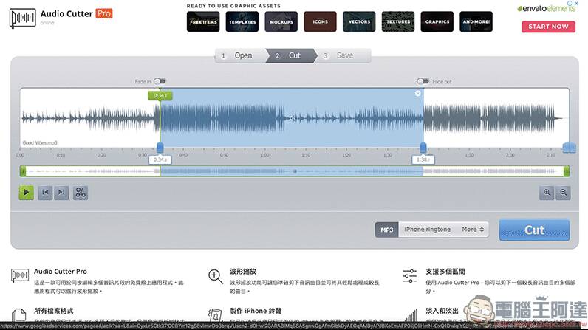
Task: Go to step 1 Open
Action: (240, 55)
